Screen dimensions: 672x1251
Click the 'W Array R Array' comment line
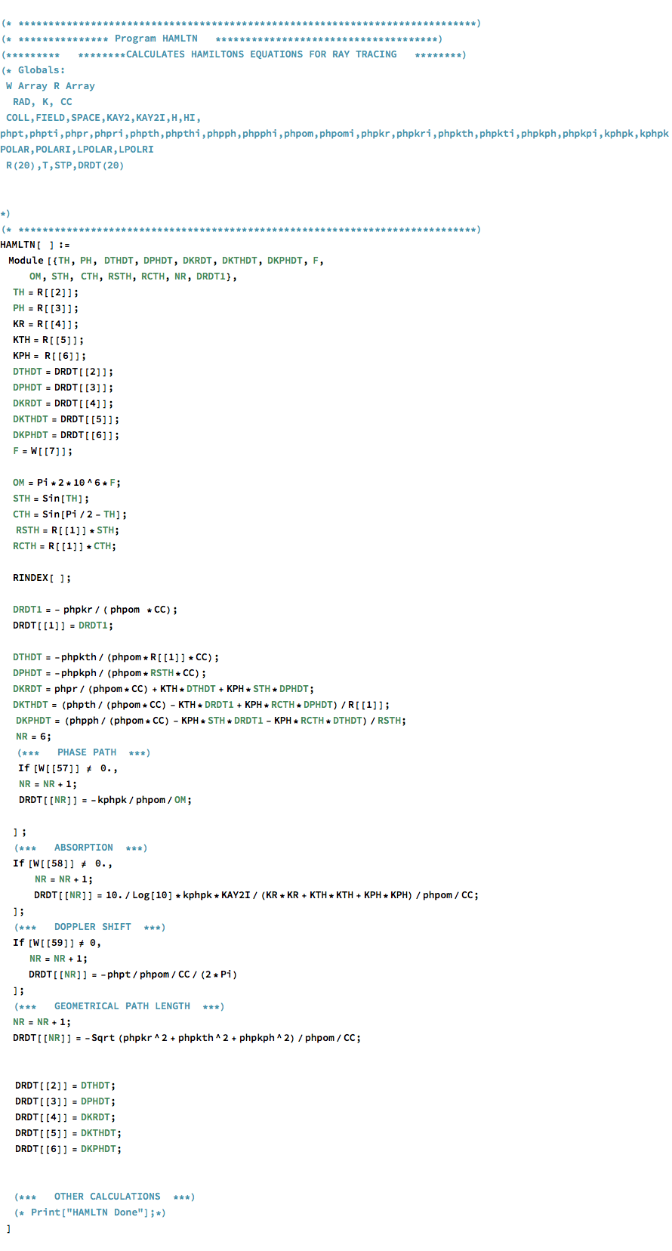point(51,86)
